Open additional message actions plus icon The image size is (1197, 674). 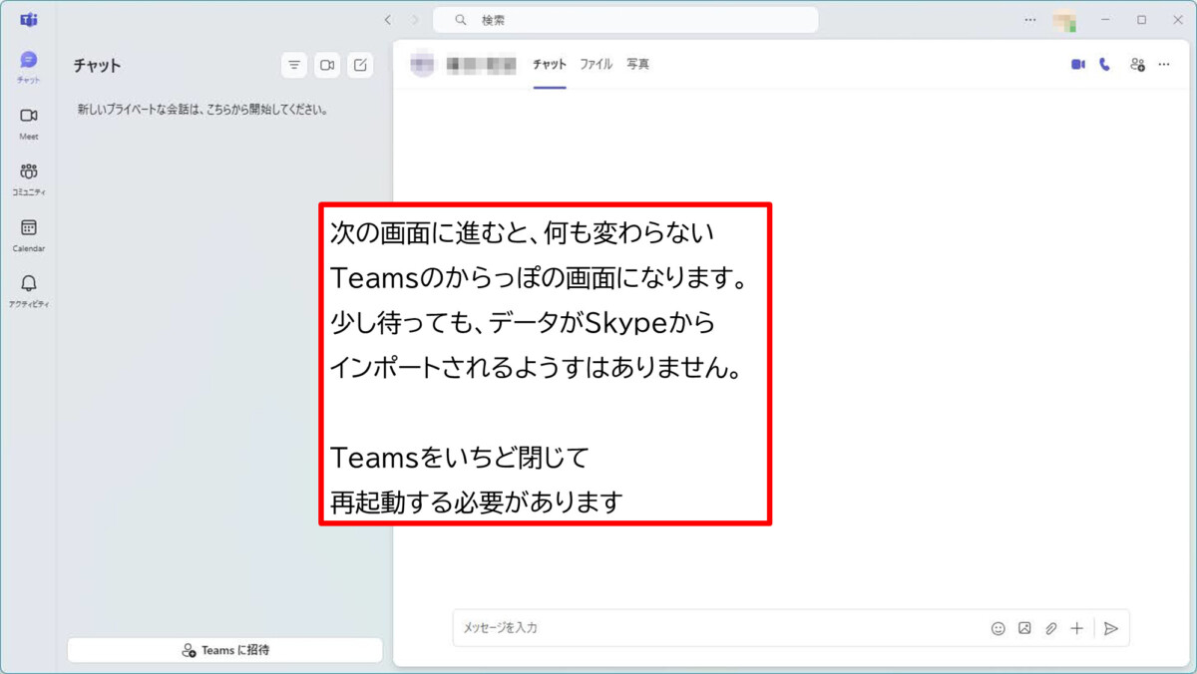pyautogui.click(x=1076, y=628)
